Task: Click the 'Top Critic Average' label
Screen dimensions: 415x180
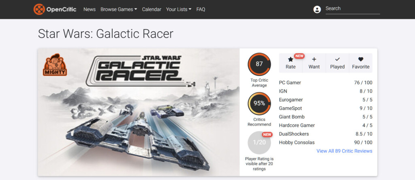Action: 259,83
